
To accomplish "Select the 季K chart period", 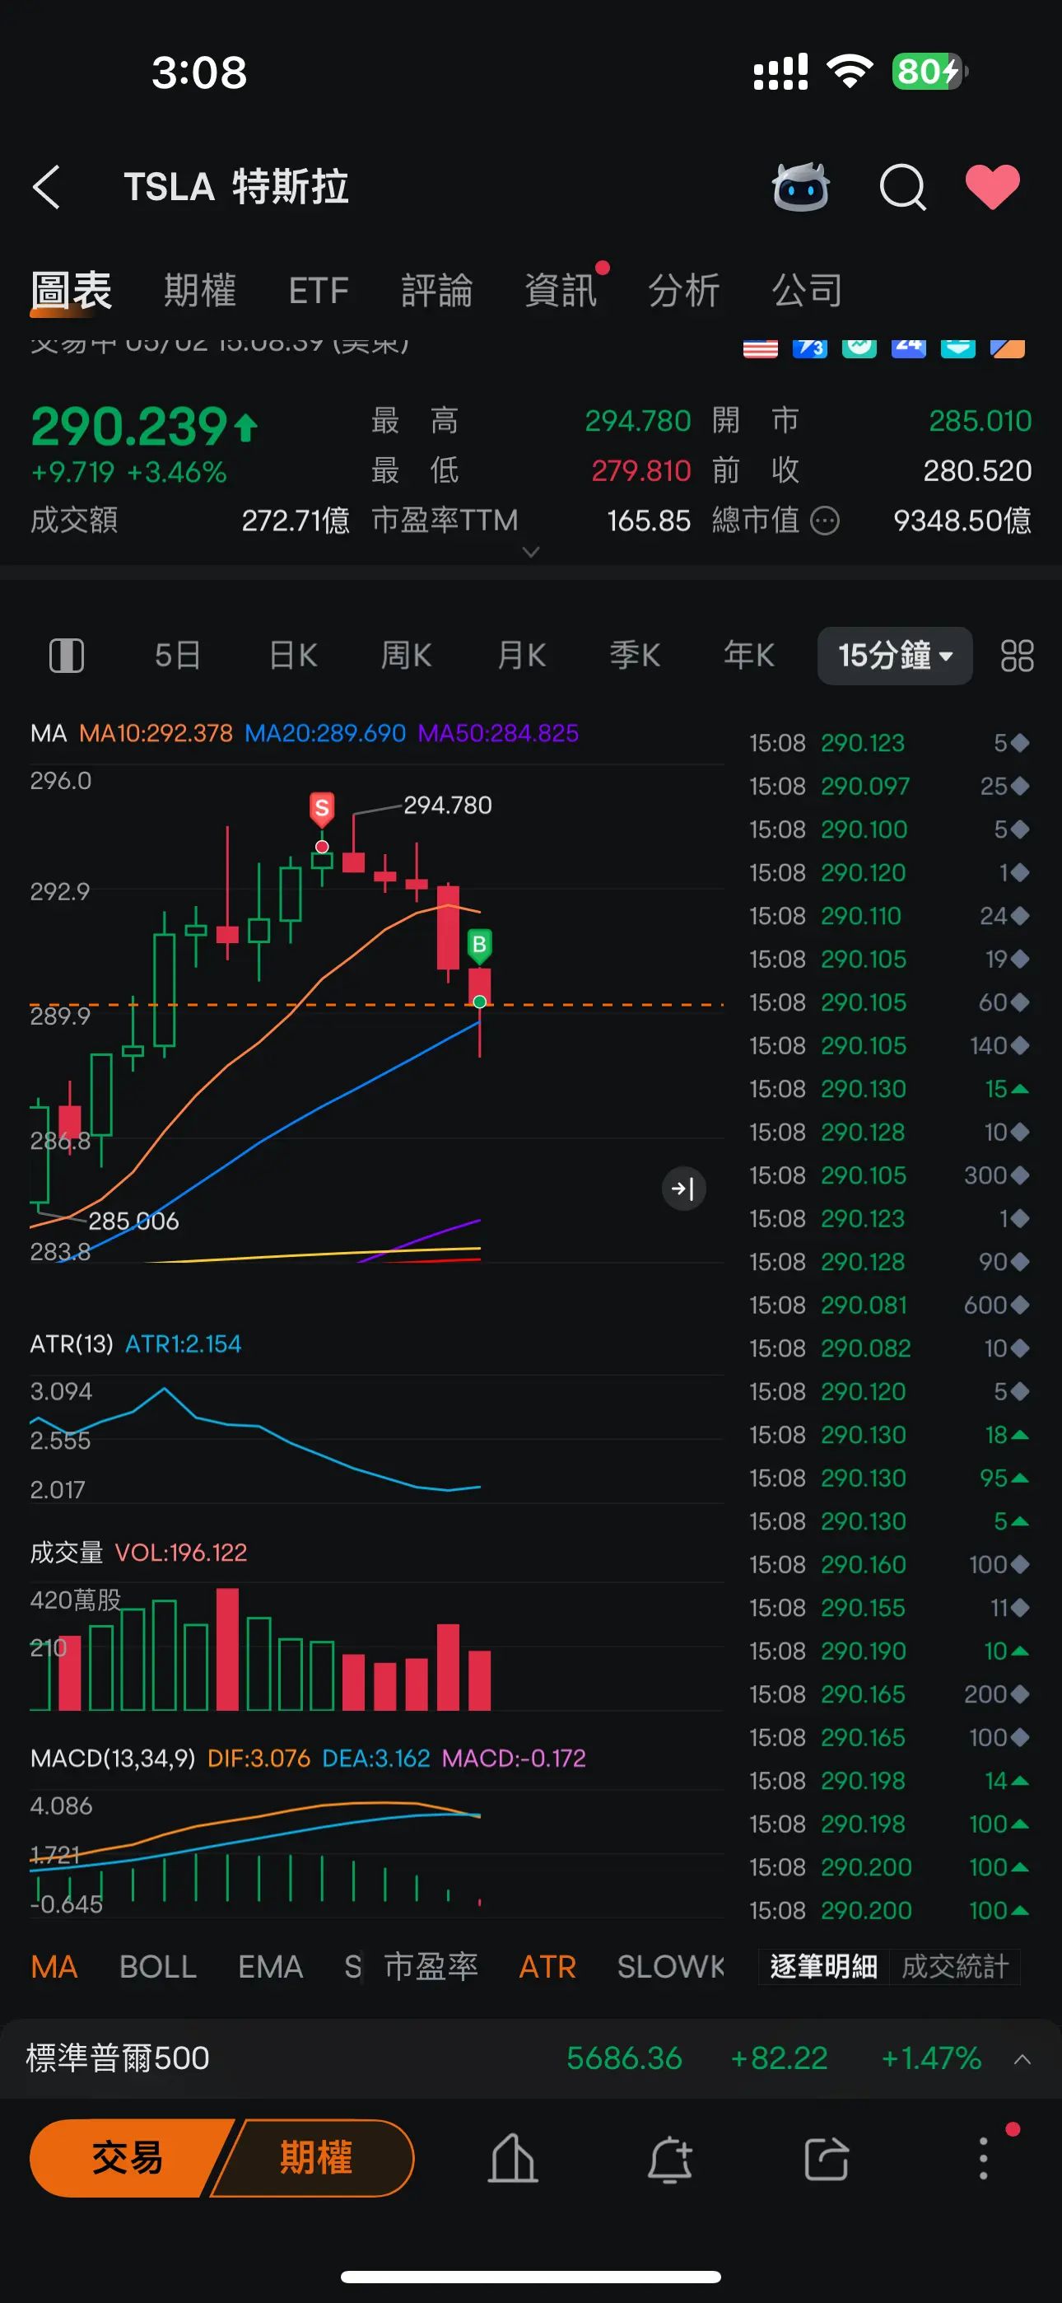I will [635, 656].
